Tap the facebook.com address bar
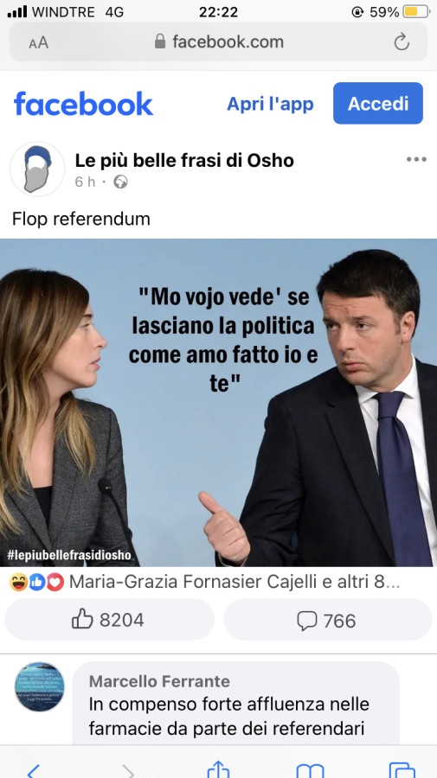 (x=218, y=41)
